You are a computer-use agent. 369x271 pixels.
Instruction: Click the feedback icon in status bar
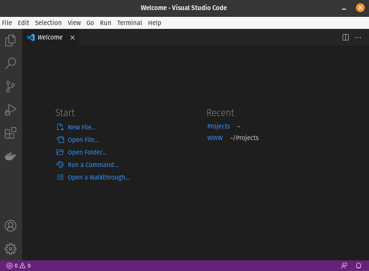(344, 266)
